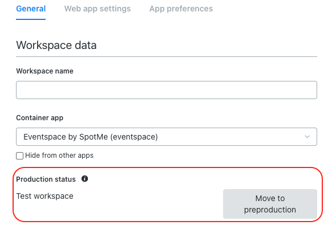
Task: Click the Workspace data section heading
Action: coord(56,45)
